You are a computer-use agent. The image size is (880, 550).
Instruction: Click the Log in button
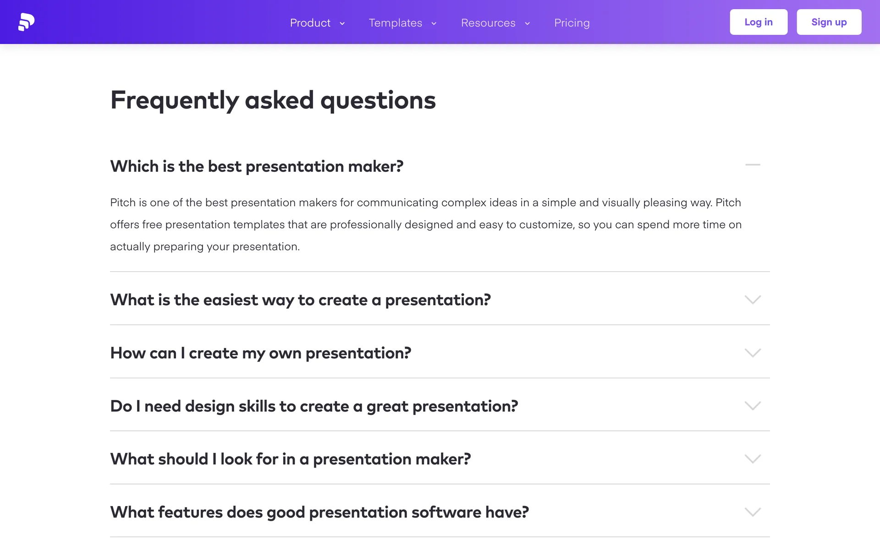click(x=758, y=22)
